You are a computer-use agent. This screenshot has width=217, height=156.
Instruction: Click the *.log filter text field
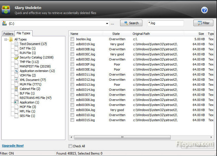tap(165, 23)
